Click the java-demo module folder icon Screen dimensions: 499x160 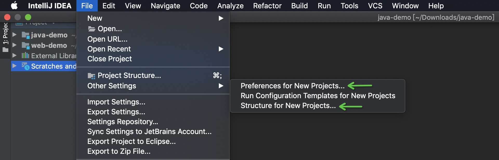tap(25, 35)
